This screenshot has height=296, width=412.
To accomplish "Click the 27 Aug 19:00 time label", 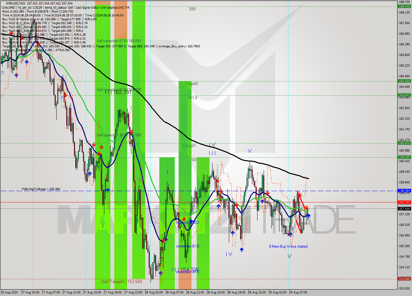I will click(x=113, y=292).
